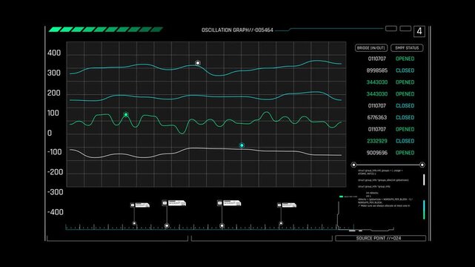
Task: Click the green segmented progress bar
Action: point(106,30)
